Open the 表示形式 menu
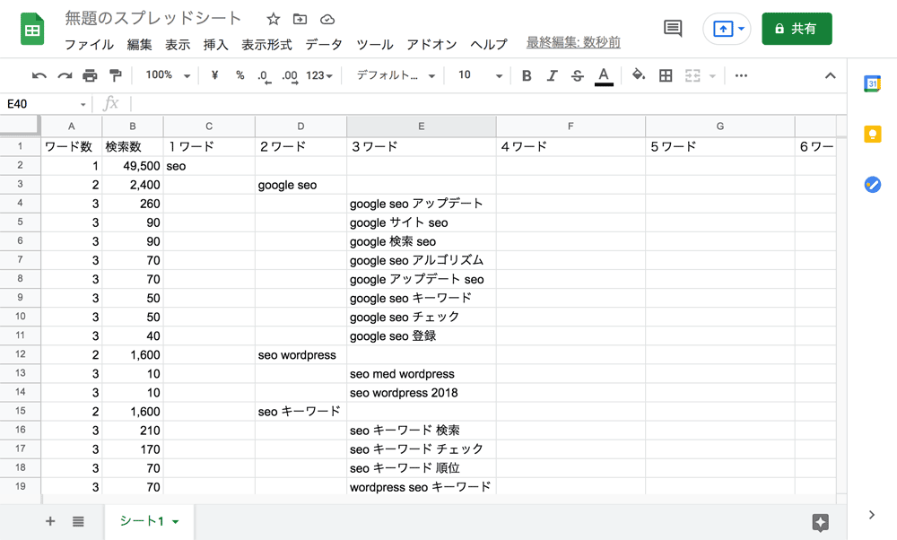 266,44
